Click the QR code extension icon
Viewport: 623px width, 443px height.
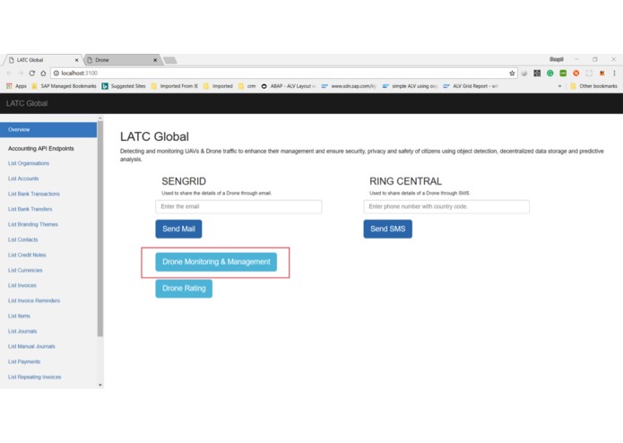click(537, 74)
